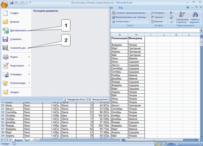Viewport: 203px width, 146px height.
Task: Switch to Page Layout view icon
Action: [x=161, y=144]
